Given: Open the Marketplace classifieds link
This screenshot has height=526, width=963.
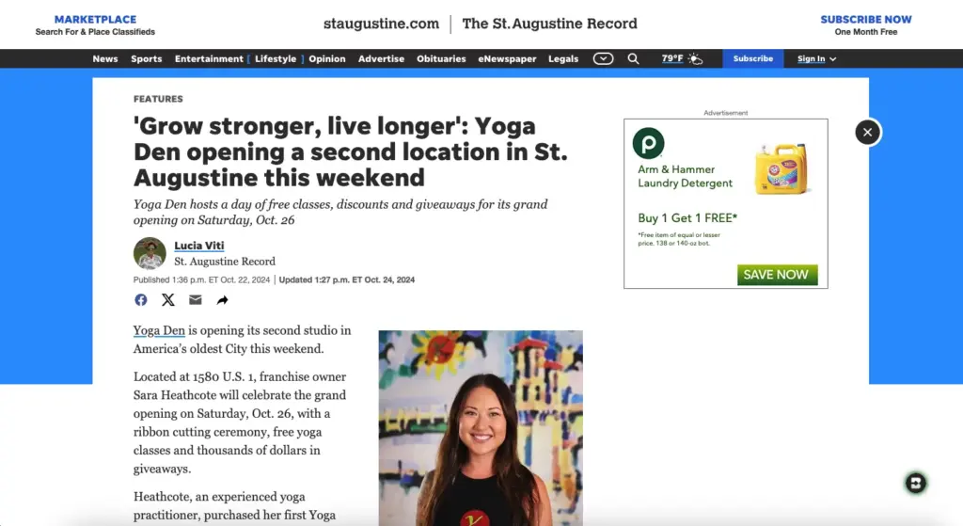Looking at the screenshot, I should coord(95,25).
